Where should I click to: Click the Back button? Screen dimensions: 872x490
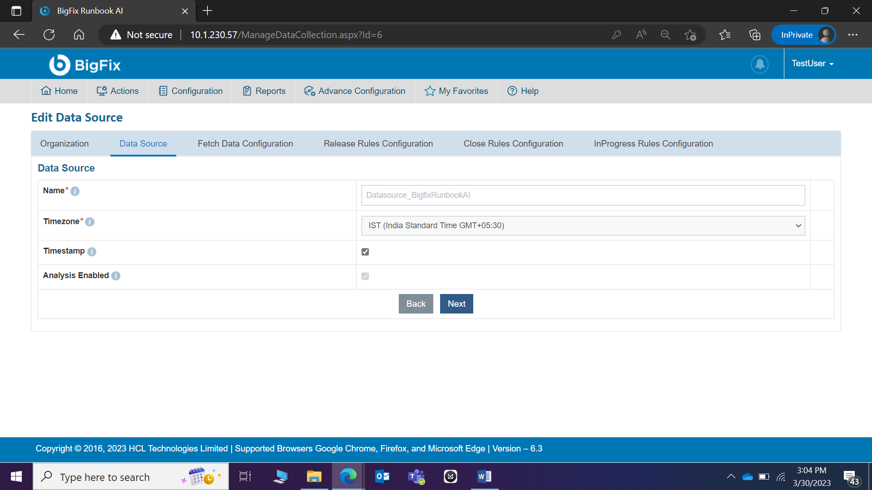[416, 304]
